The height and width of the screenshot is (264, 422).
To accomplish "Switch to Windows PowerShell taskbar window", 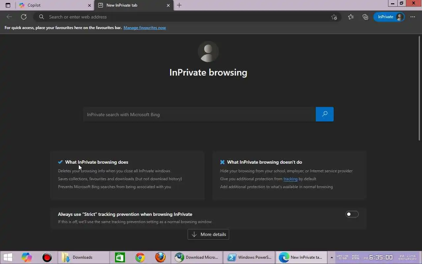I will [249, 257].
